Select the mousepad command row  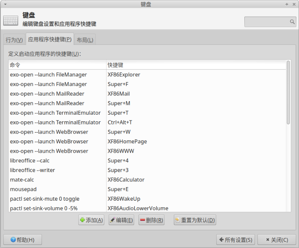(147, 189)
